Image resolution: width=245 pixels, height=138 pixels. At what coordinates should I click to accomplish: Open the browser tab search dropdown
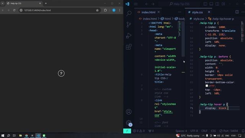(2, 3)
